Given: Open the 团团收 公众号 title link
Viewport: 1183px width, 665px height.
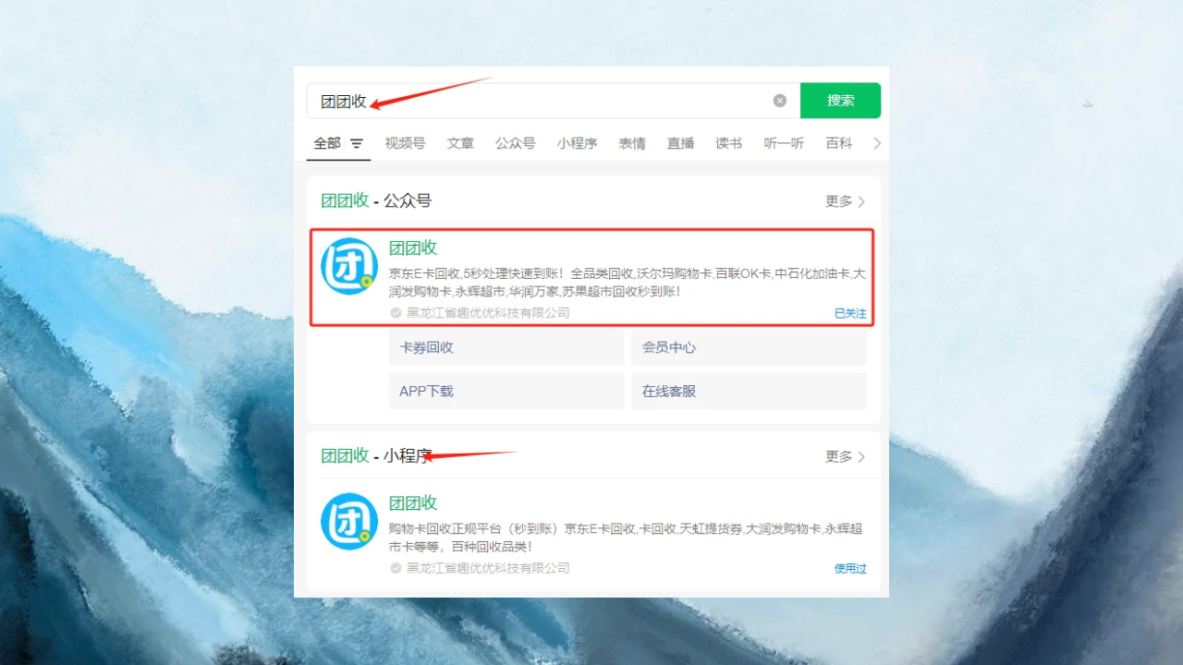Looking at the screenshot, I should tap(412, 248).
